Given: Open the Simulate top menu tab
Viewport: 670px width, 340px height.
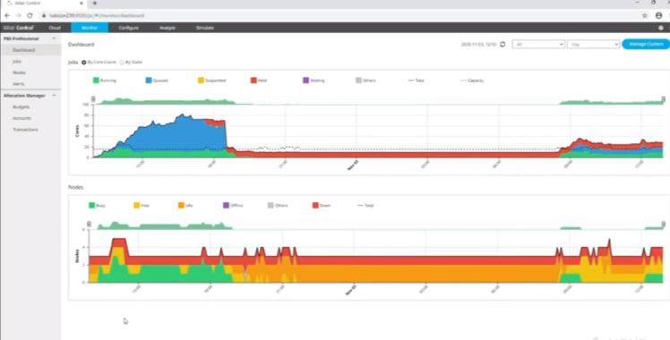Looking at the screenshot, I should [x=205, y=28].
